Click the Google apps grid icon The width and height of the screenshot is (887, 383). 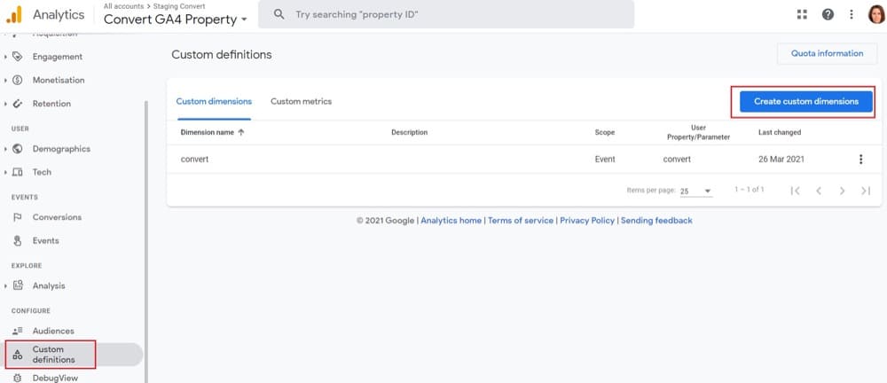[x=803, y=14]
